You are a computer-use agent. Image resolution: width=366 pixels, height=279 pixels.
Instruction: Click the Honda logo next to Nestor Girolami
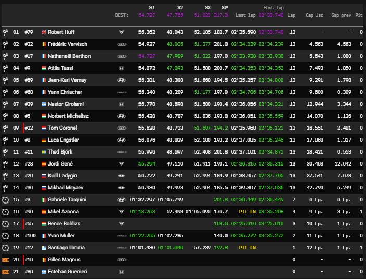[x=122, y=104]
